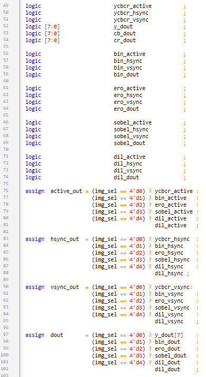This screenshot has height=377, width=206.
Task: Click bin_hsync on line 84
Action: [x=169, y=246]
